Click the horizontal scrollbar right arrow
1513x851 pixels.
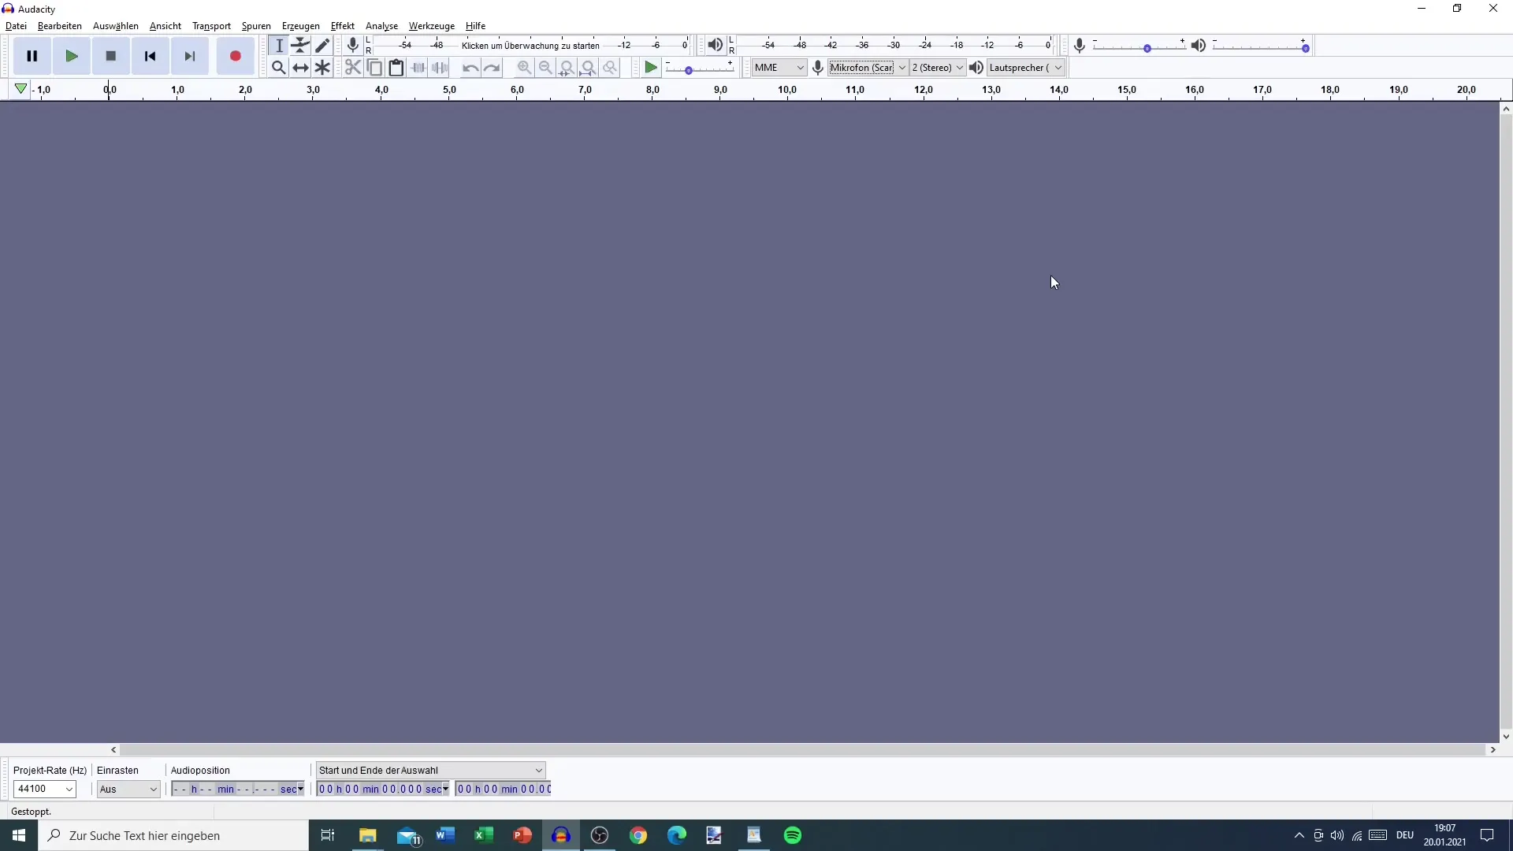click(1493, 750)
